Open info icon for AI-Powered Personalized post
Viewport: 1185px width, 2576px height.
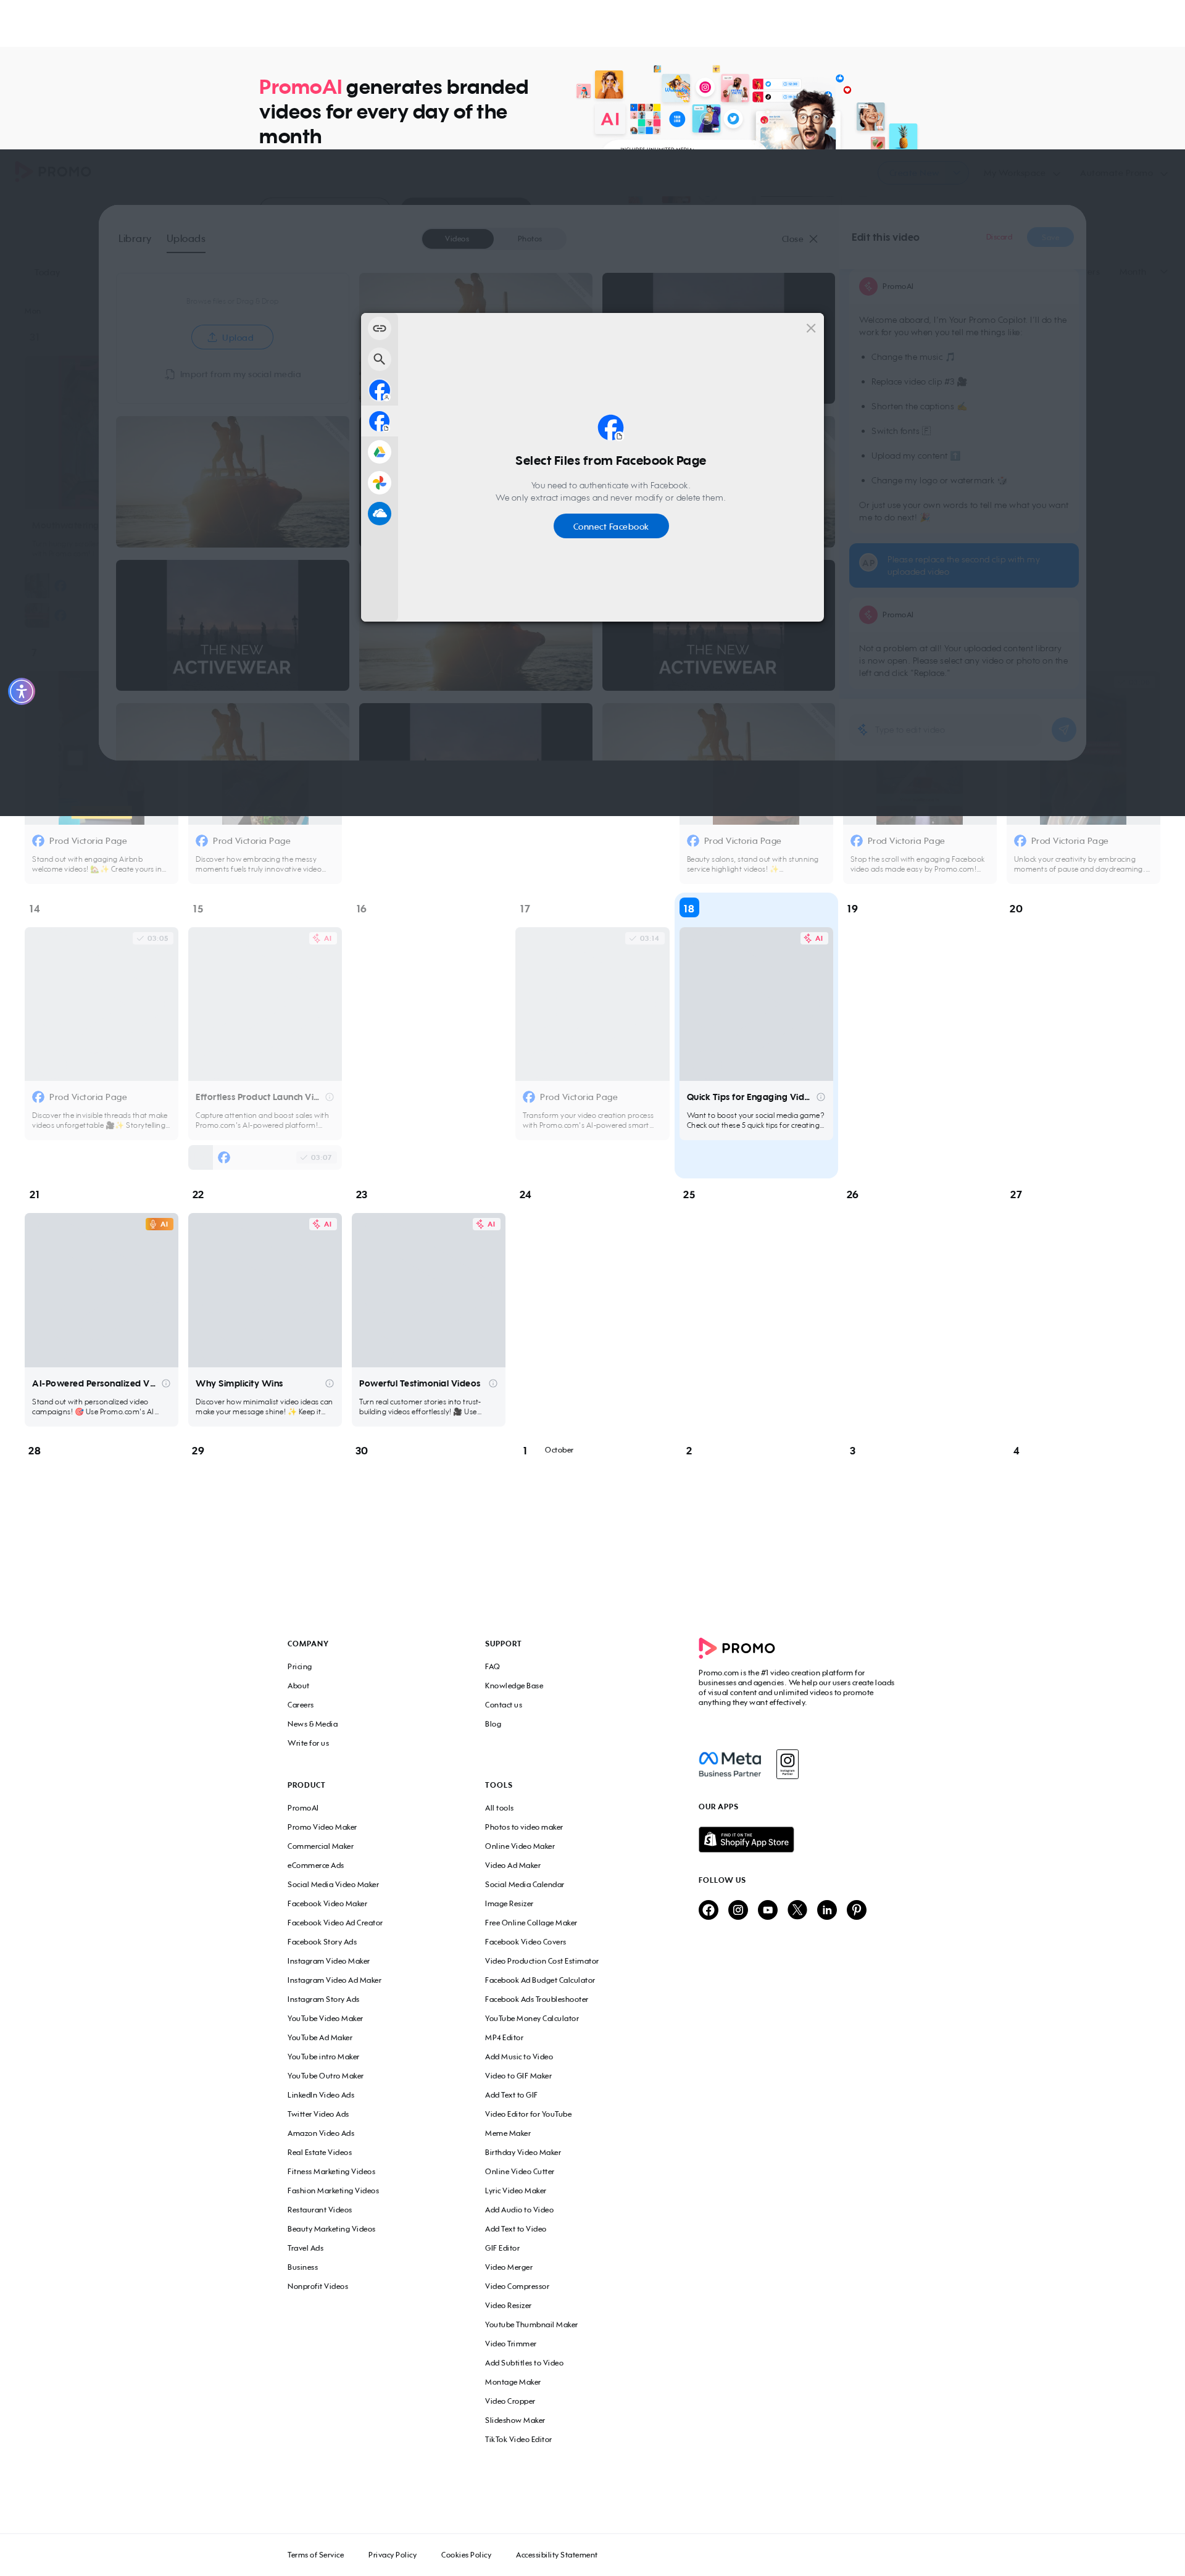point(166,1384)
